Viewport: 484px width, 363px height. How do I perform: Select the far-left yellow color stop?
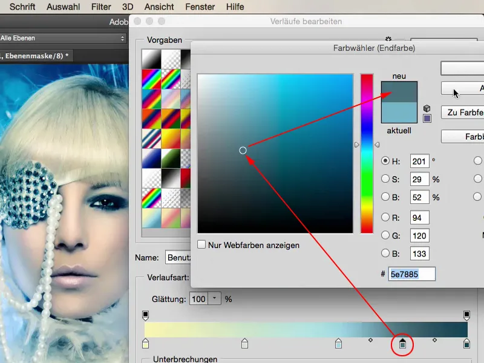point(145,343)
